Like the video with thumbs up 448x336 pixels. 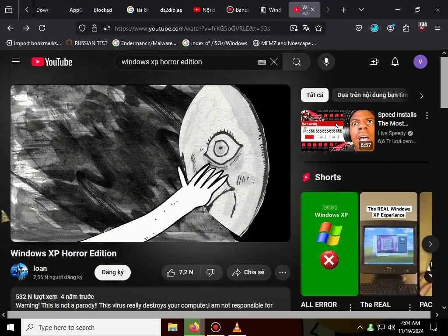181,272
